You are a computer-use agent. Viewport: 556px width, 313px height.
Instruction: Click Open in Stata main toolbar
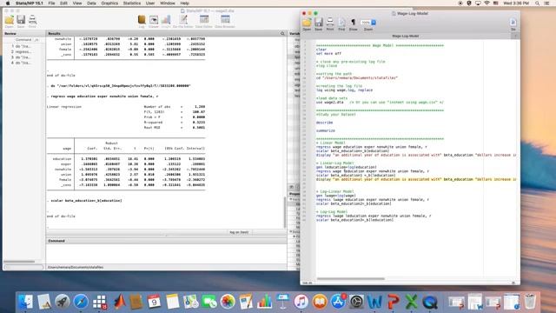pyautogui.click(x=10, y=21)
